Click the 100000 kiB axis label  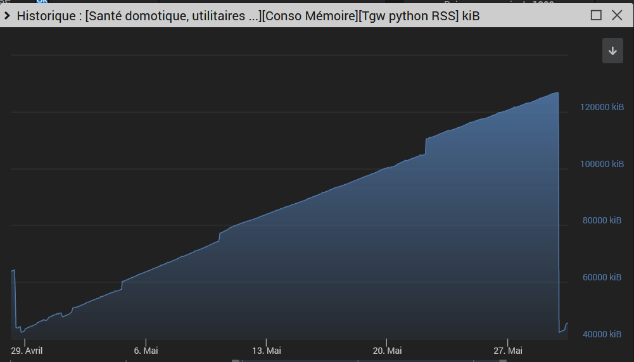[x=602, y=164]
